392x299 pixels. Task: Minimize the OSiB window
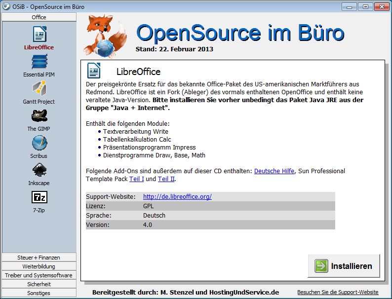coord(349,7)
